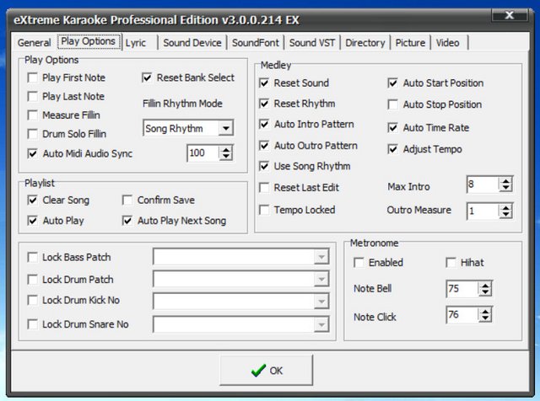Decrease Note Click with spinner arrow

[485, 318]
